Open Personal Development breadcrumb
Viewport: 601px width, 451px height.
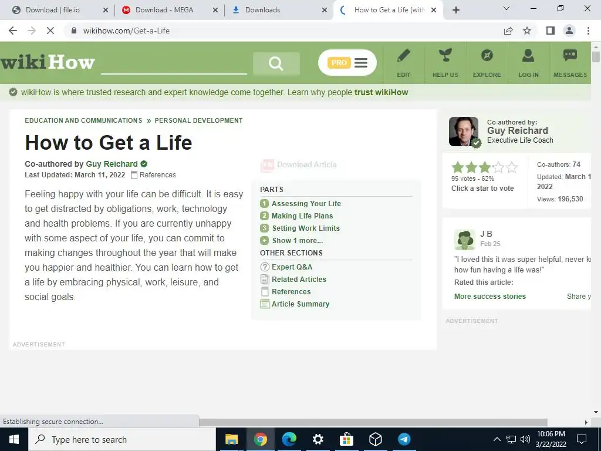click(198, 120)
